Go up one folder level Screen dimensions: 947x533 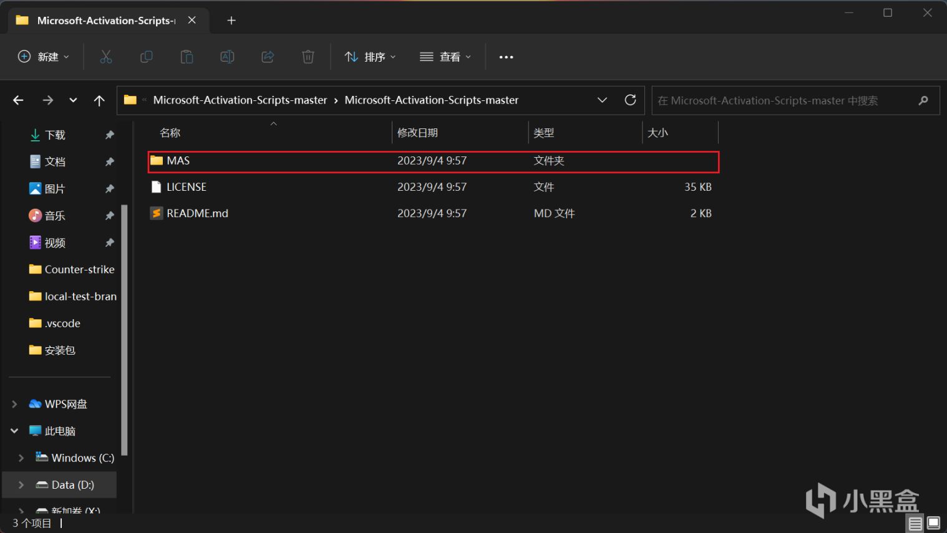(x=99, y=100)
